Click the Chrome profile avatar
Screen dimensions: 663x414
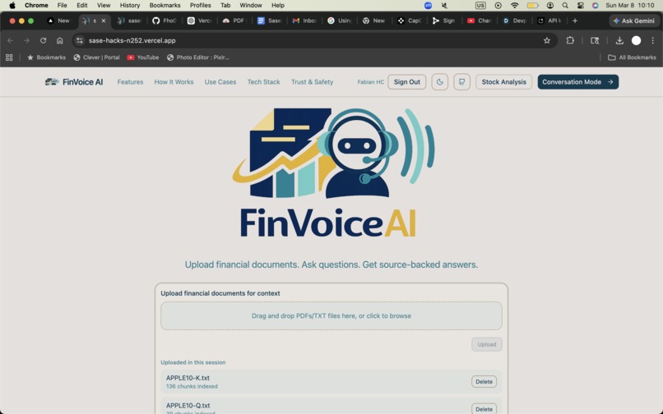pos(636,40)
